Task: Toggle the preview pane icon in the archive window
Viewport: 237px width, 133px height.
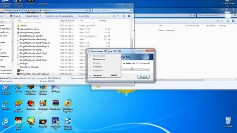Action: click(x=227, y=21)
